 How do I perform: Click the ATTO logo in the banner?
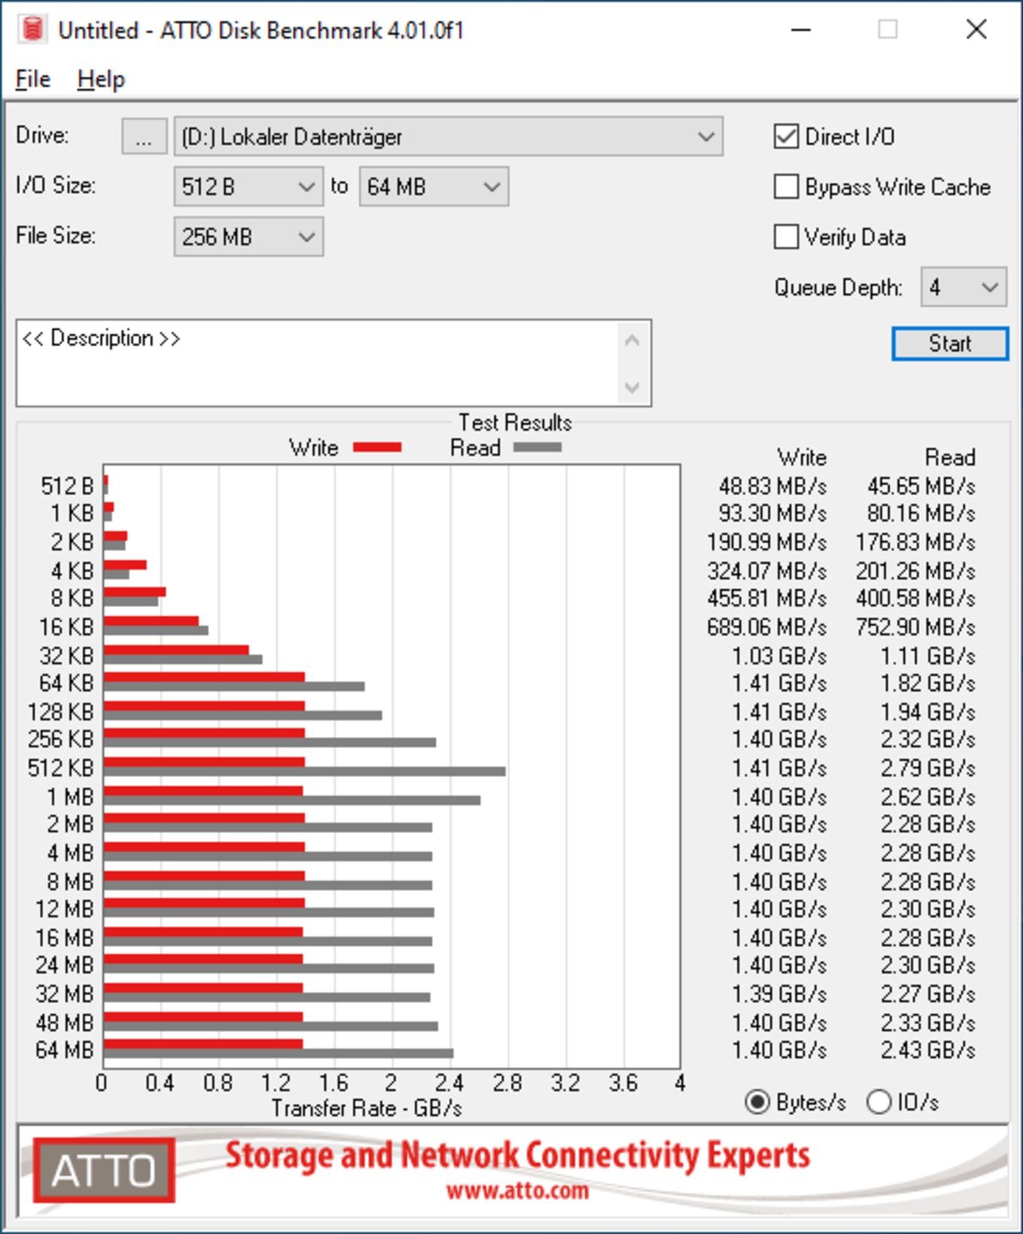104,1170
